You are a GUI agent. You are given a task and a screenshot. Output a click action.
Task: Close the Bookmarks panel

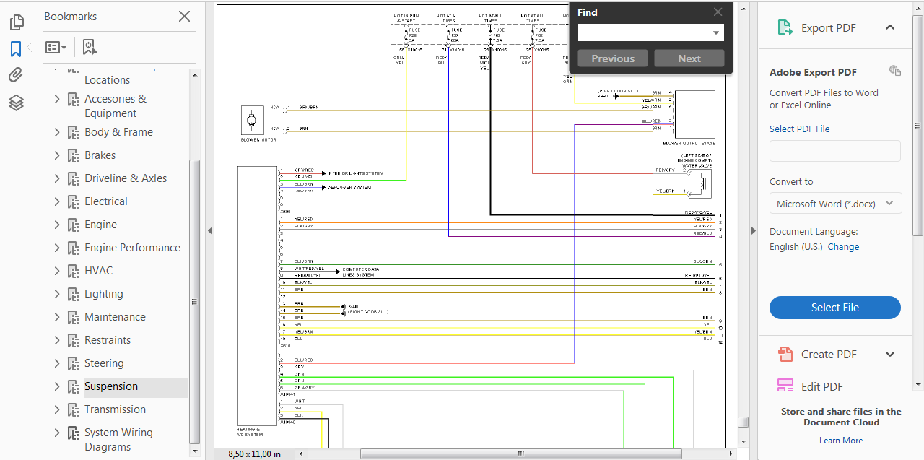[x=184, y=17]
